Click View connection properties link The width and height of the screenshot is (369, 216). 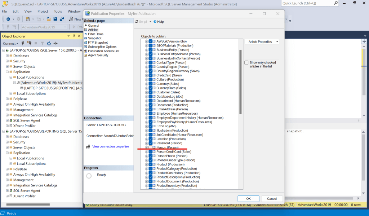111,146
